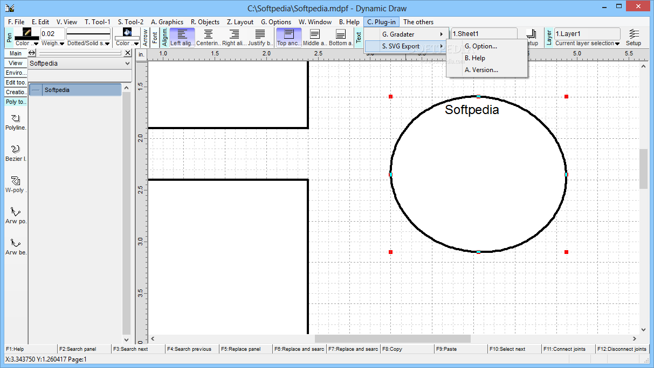Switch to Edit tools side tab

16,82
